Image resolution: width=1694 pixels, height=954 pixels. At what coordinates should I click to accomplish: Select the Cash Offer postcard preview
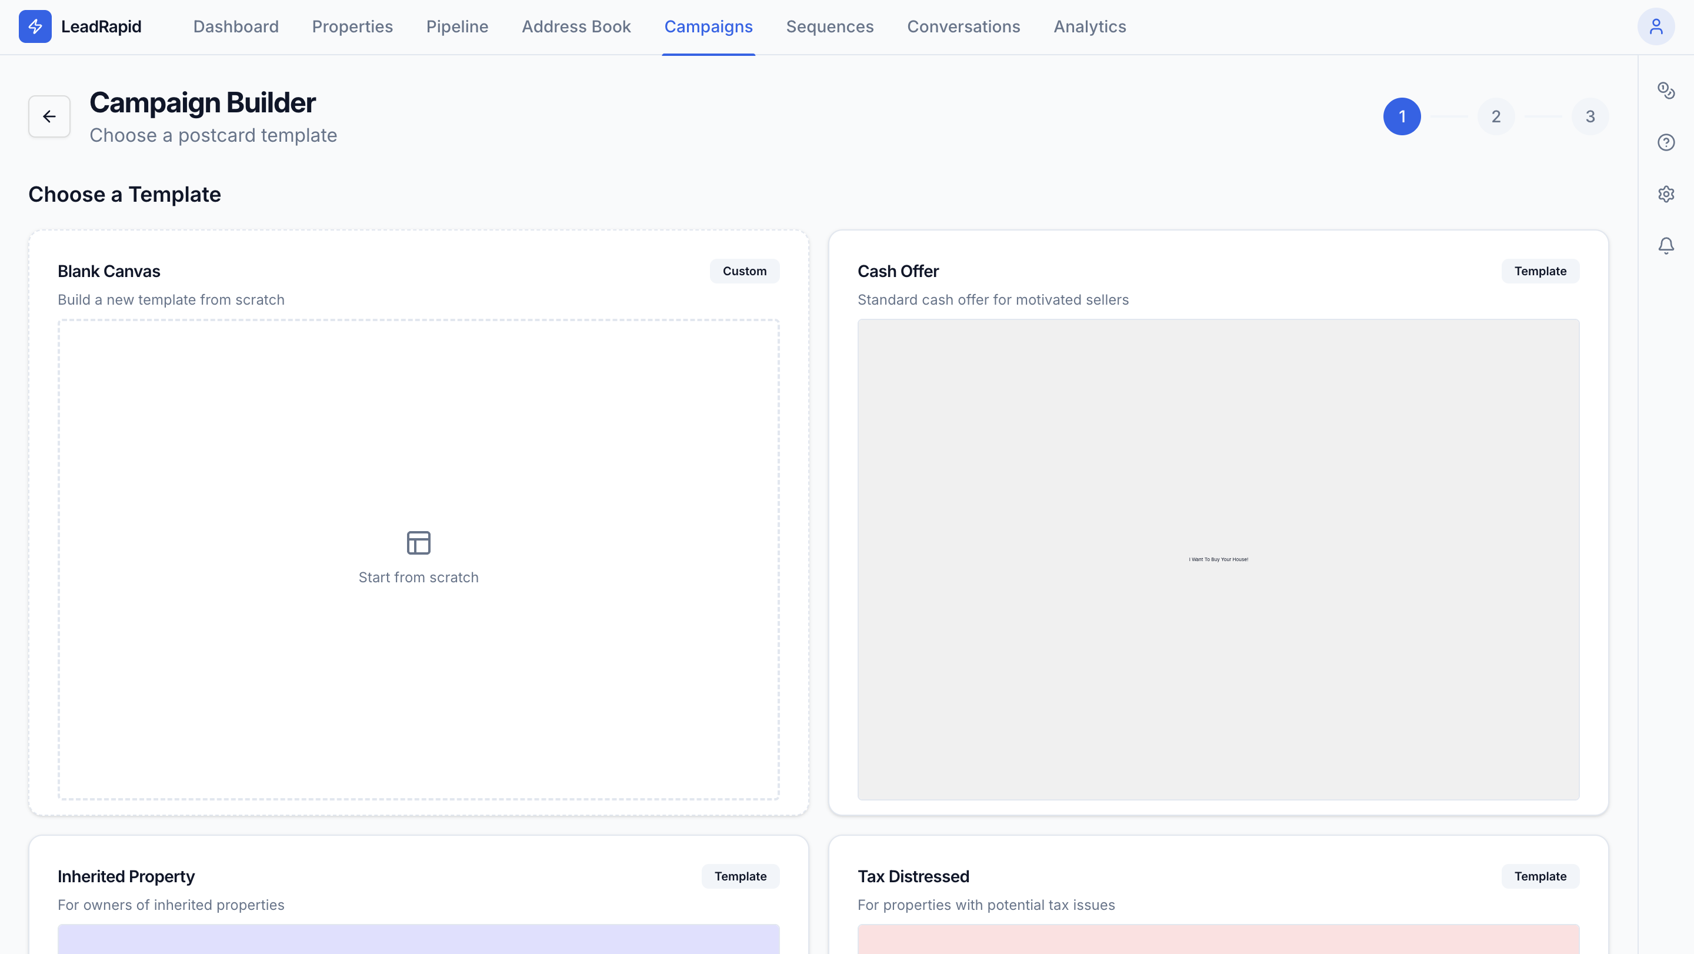(x=1219, y=558)
